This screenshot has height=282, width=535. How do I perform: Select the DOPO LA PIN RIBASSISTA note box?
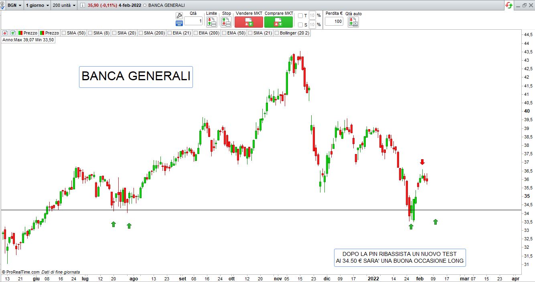[x=399, y=258]
